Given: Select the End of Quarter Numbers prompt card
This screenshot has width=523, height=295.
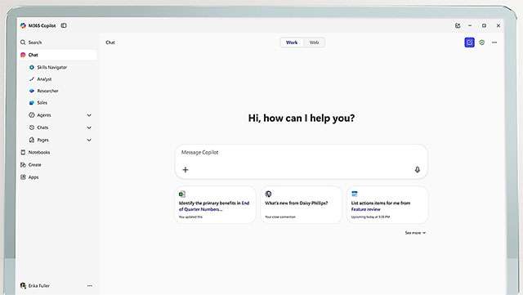Looking at the screenshot, I should [x=216, y=205].
